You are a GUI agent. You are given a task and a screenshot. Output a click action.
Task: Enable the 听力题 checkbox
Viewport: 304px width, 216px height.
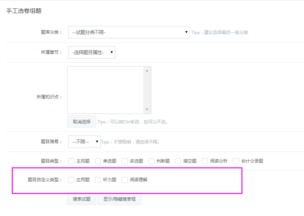[98, 180]
